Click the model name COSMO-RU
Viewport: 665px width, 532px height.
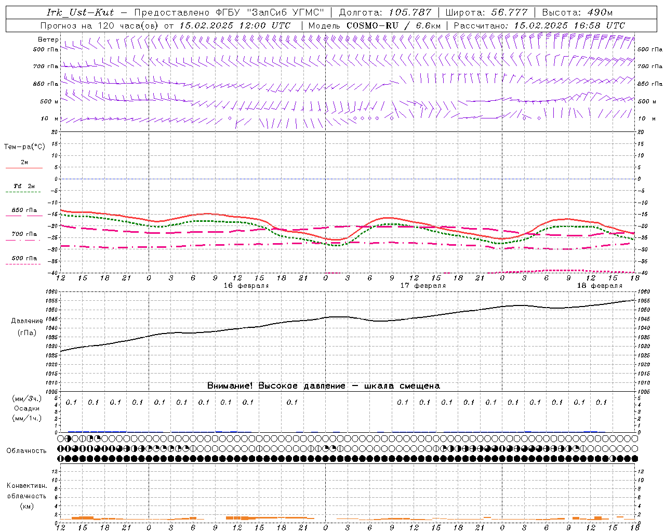point(373,25)
